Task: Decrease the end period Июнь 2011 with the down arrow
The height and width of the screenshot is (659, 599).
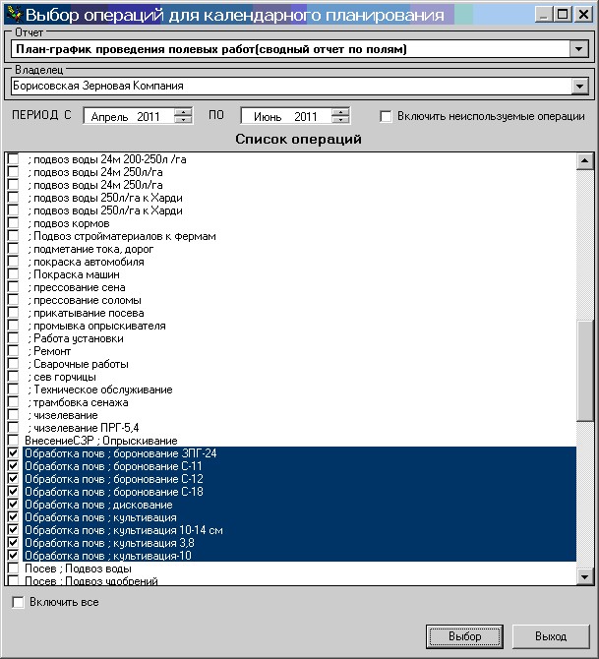Action: click(x=340, y=121)
